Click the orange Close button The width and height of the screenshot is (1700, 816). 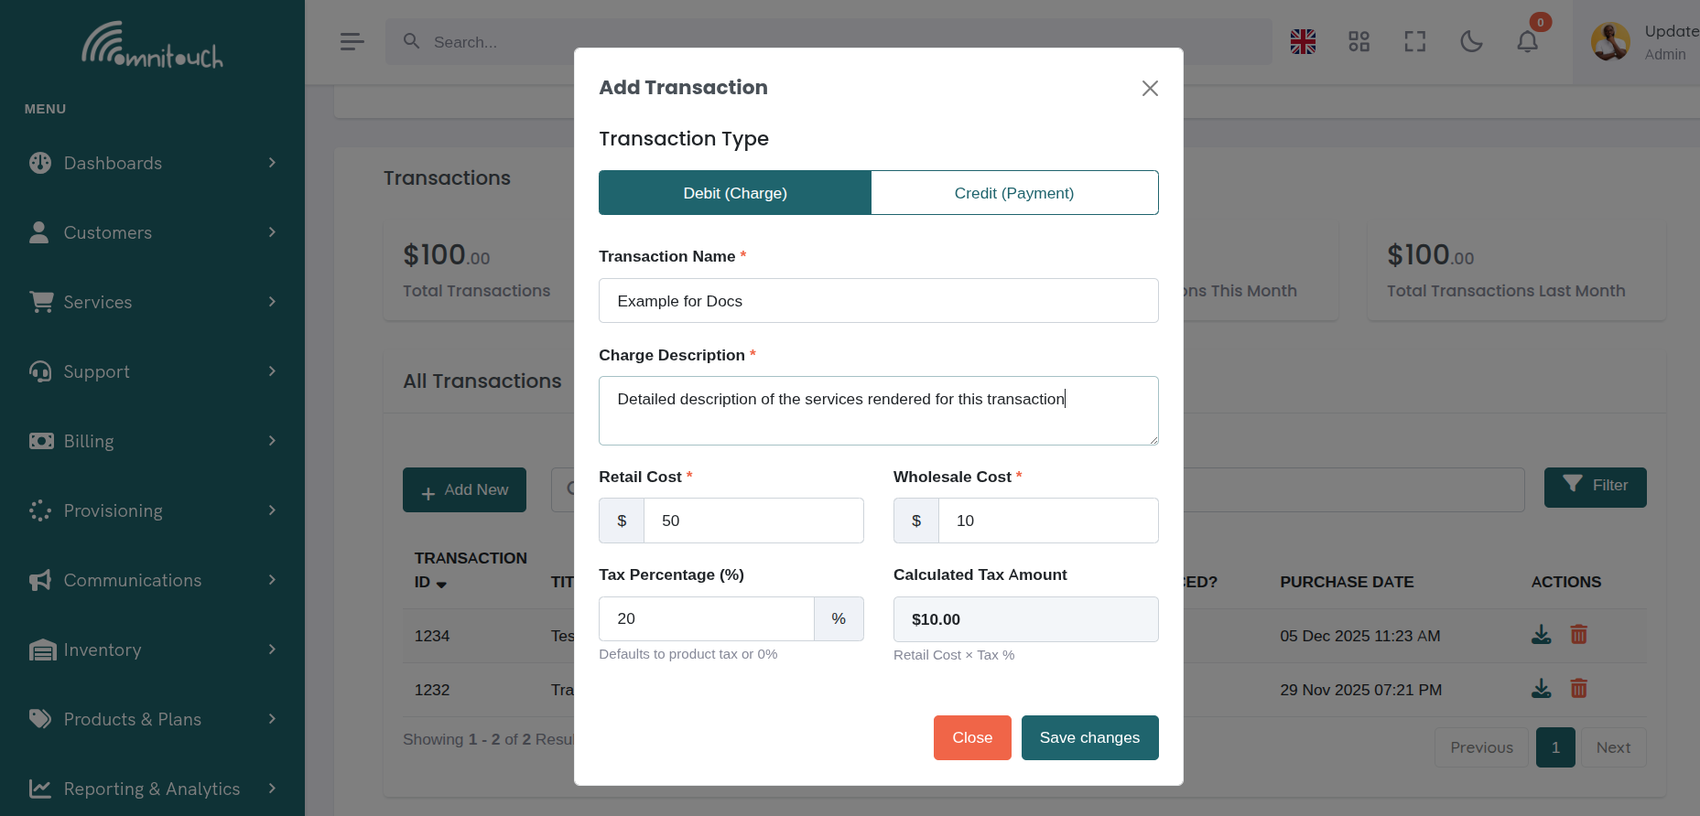tap(971, 737)
